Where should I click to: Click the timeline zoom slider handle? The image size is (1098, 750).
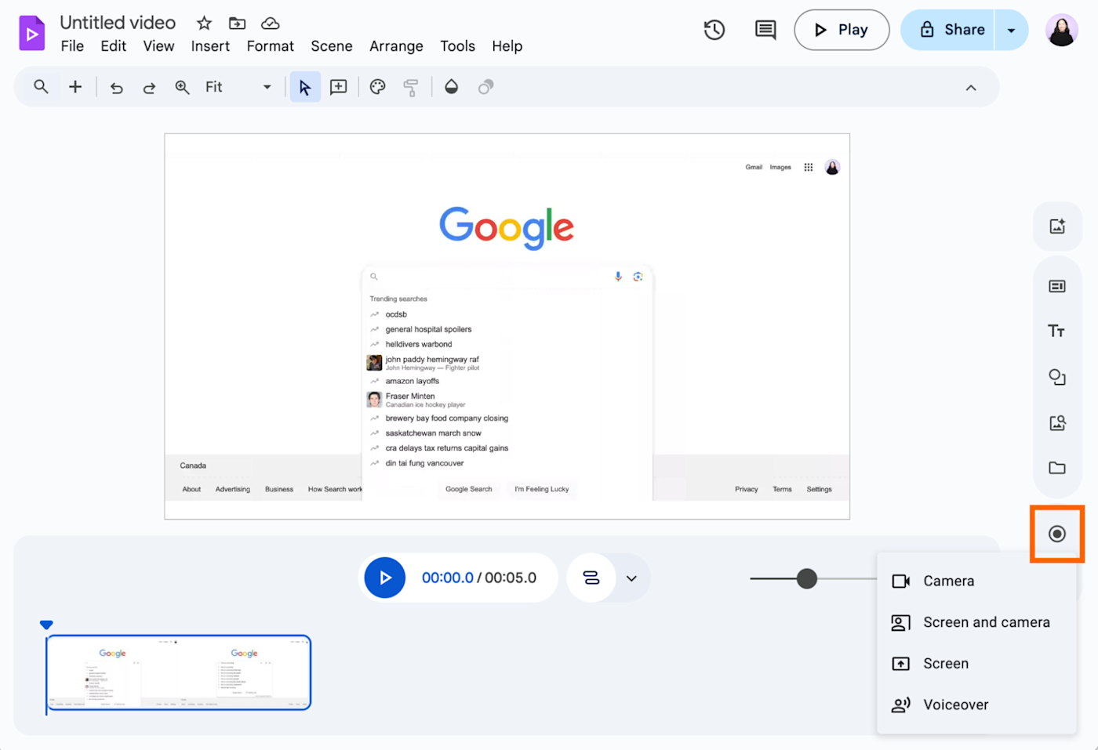[x=807, y=579]
